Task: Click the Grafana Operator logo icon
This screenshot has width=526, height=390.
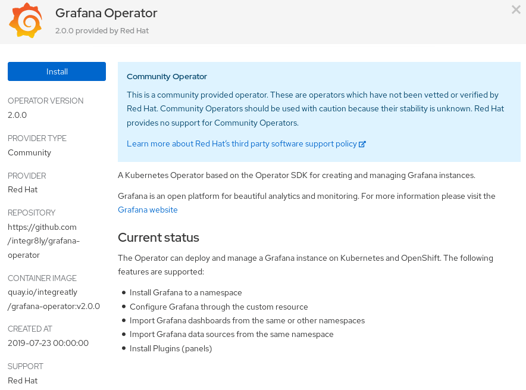Action: coord(26,20)
